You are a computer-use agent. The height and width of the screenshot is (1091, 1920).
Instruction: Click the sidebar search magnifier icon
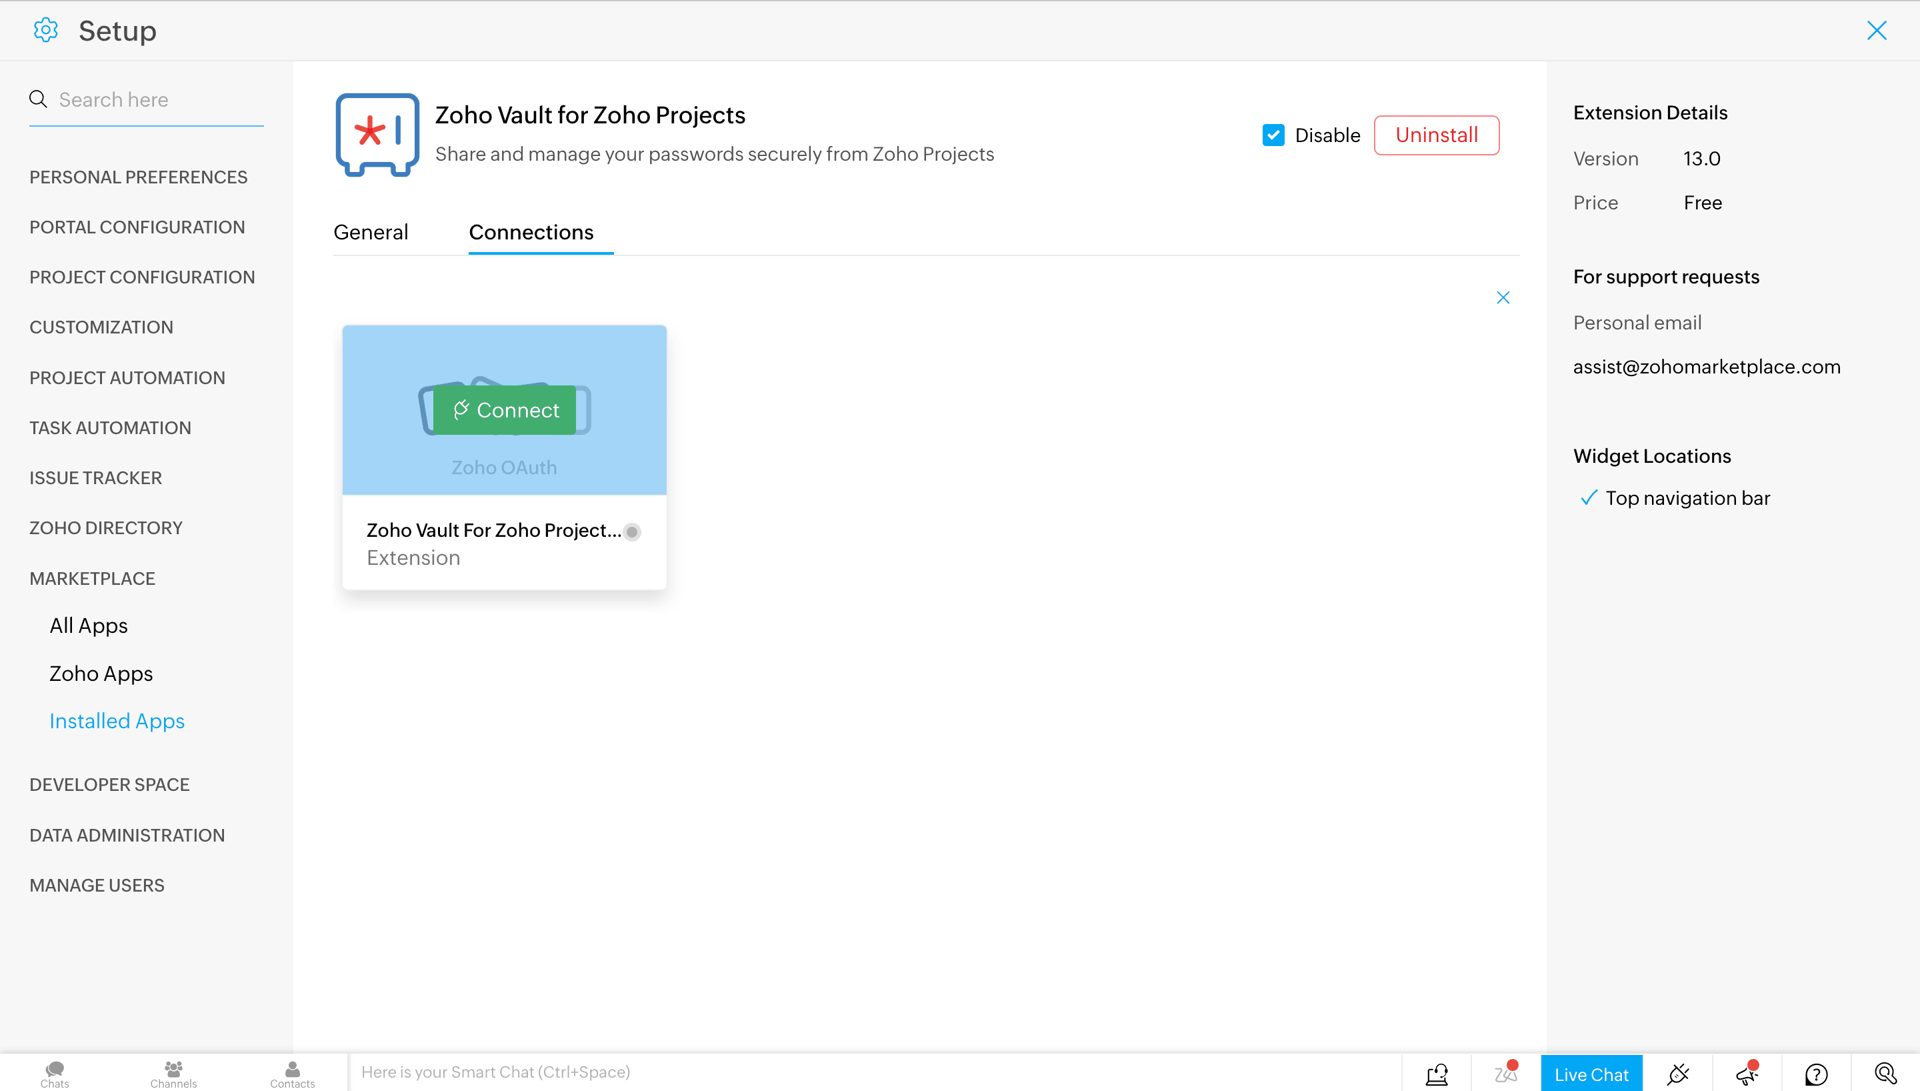click(x=38, y=99)
